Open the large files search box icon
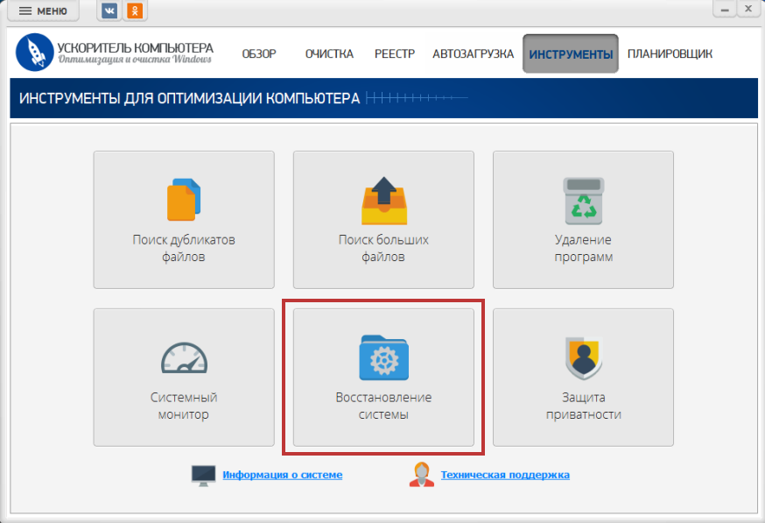This screenshot has height=523, width=765. (384, 201)
